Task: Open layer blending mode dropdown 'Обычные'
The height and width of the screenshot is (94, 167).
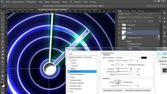Action: [x=130, y=17]
